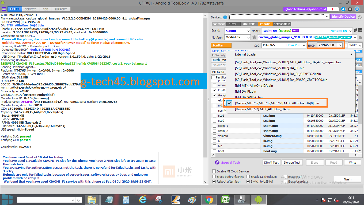Screen dimensions: 364x205
Task: Open Paint from the taskbar
Action: pos(192,200)
